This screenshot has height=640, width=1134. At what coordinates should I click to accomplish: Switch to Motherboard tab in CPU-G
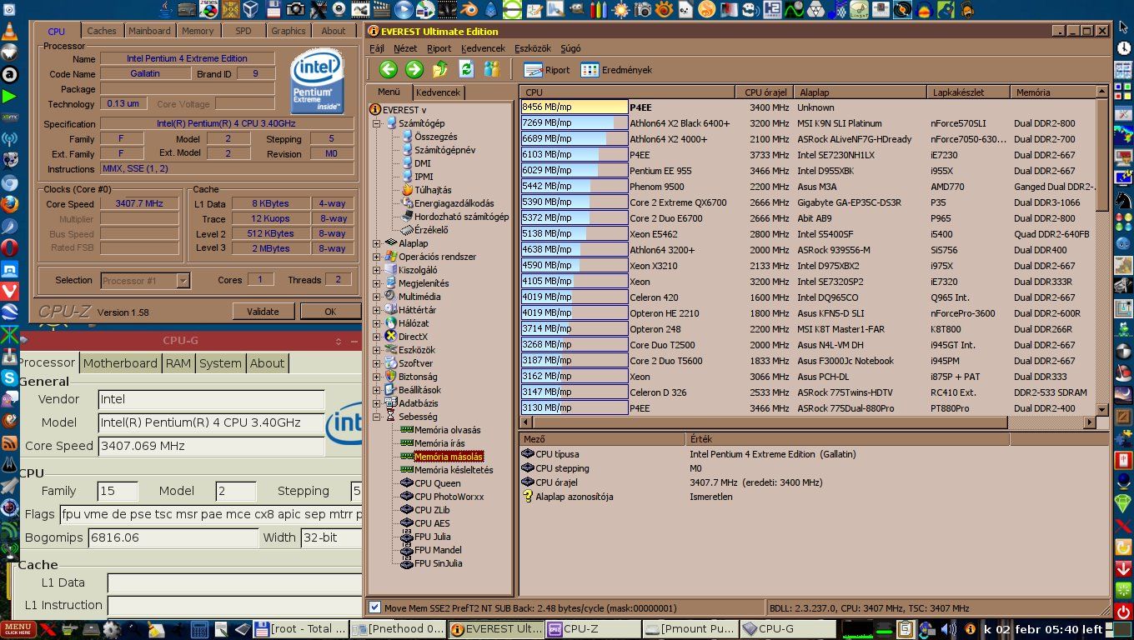[120, 363]
